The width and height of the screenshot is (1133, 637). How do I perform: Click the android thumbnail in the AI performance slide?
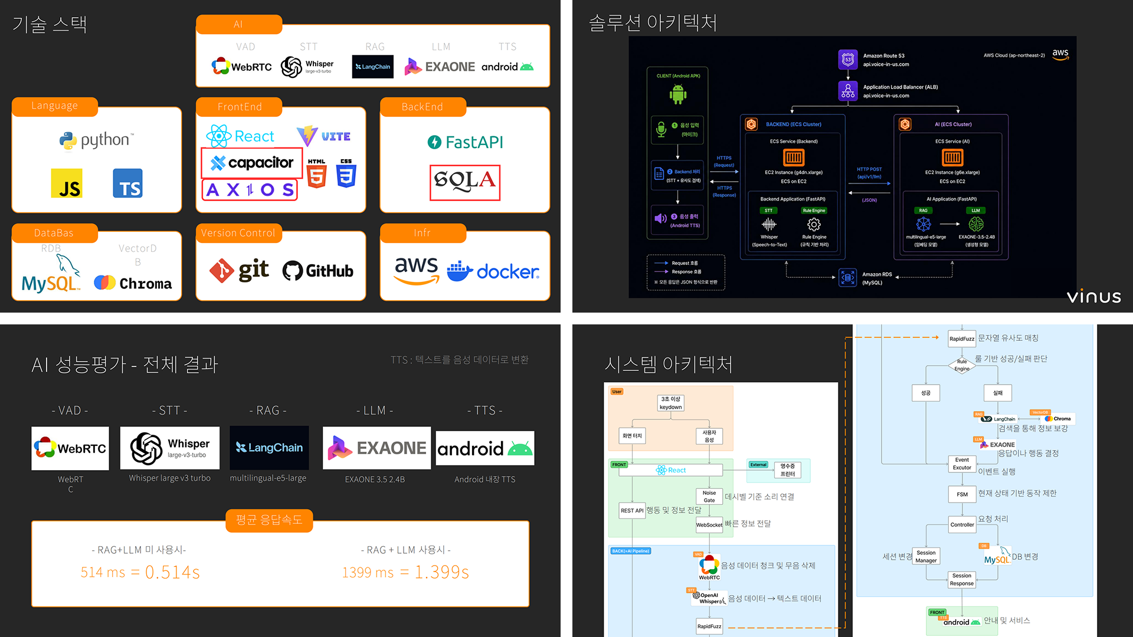pyautogui.click(x=485, y=449)
